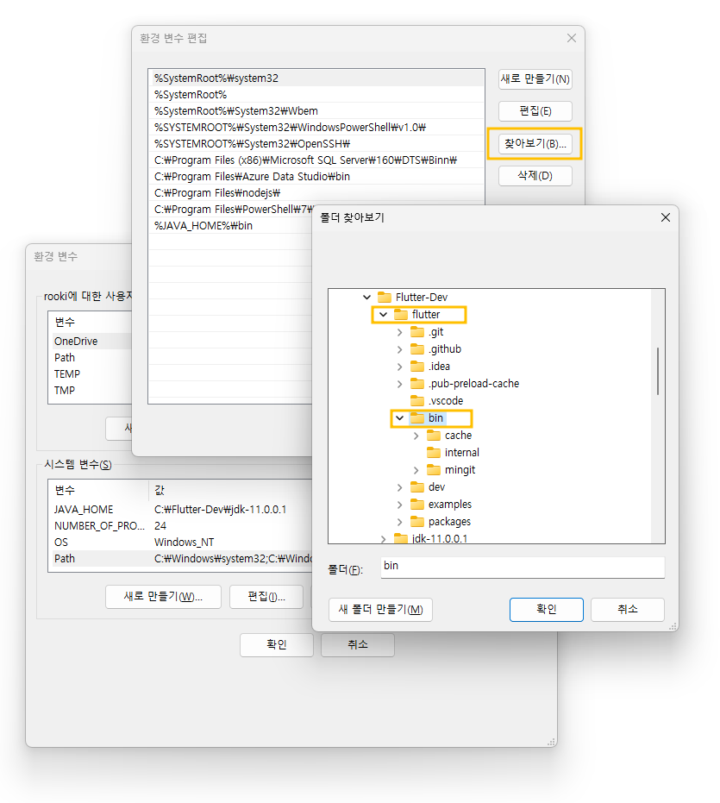Image resolution: width=720 pixels, height=803 pixels.
Task: Expand the examples folder node
Action: click(399, 505)
